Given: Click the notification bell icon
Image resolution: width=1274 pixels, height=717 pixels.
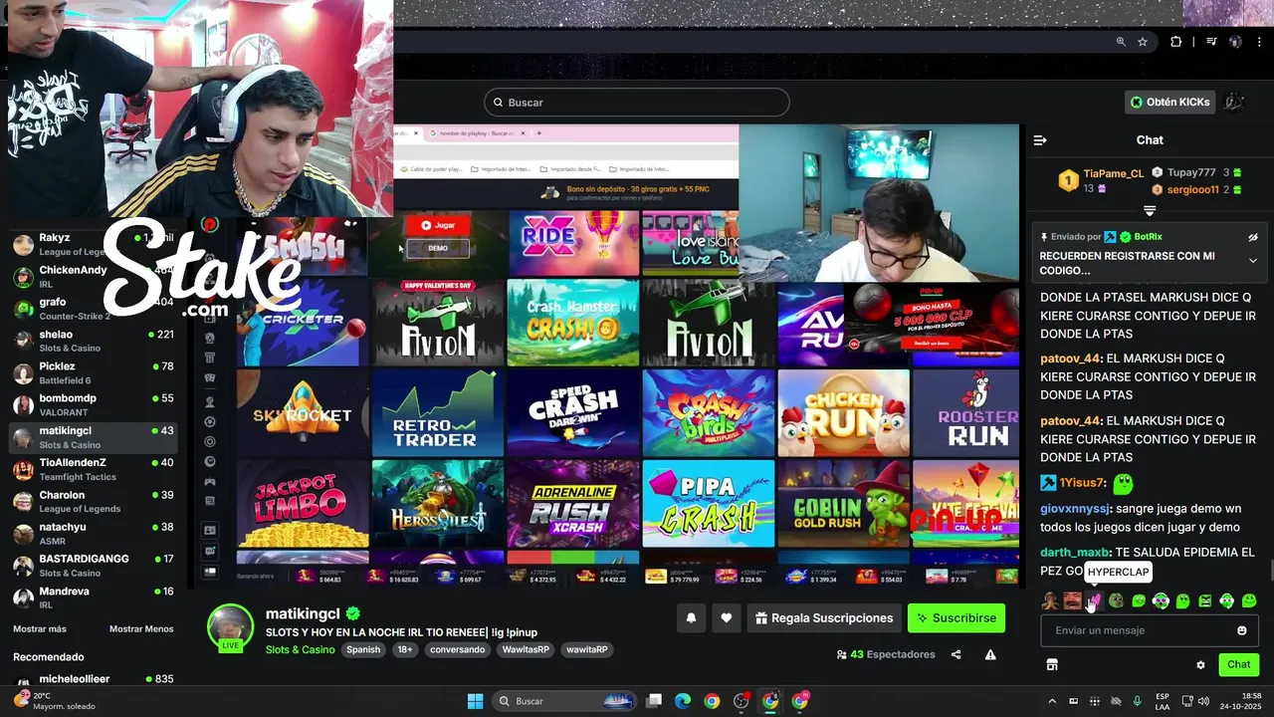Looking at the screenshot, I should tap(691, 618).
